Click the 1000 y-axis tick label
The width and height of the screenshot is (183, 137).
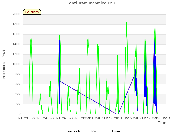(x=17, y=64)
